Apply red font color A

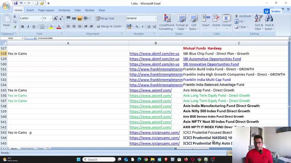click(x=59, y=27)
